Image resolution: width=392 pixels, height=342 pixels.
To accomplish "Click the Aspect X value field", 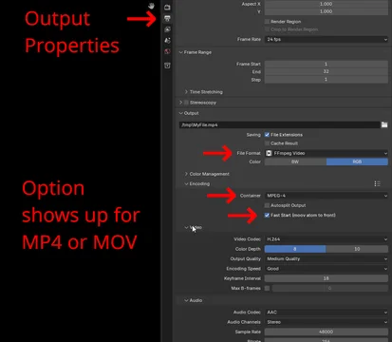I will point(327,4).
